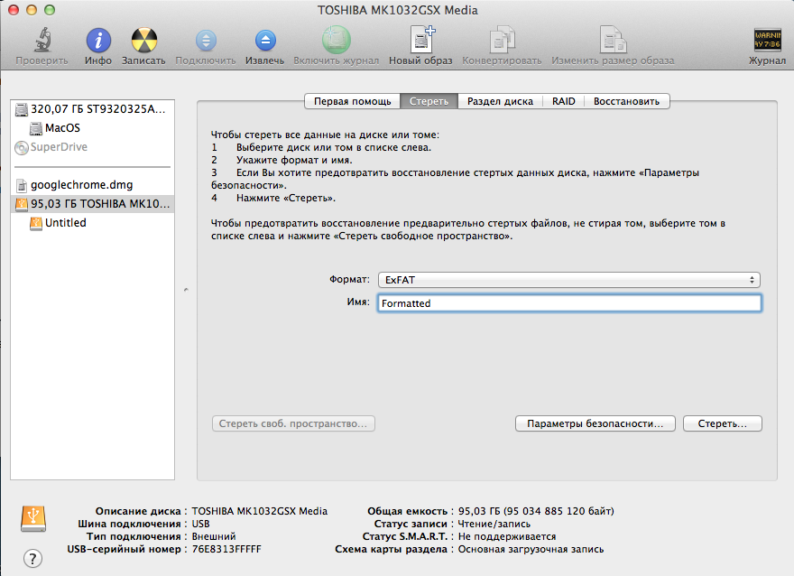Select the SuperDrive label in the sidebar
The width and height of the screenshot is (794, 576).
point(59,147)
